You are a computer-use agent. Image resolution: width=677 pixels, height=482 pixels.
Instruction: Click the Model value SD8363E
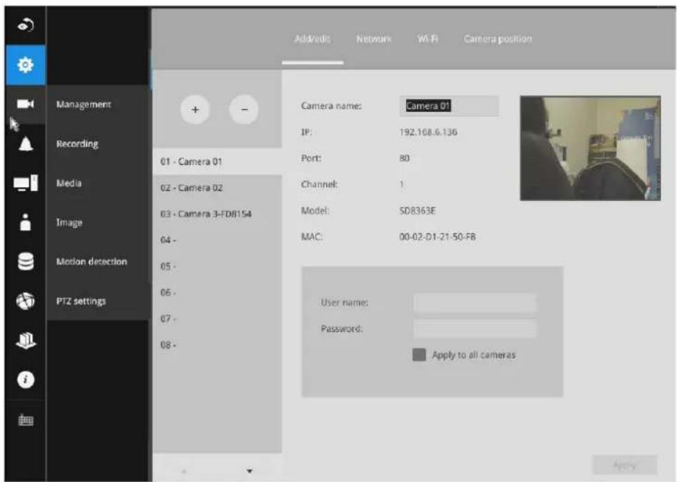[x=417, y=210]
